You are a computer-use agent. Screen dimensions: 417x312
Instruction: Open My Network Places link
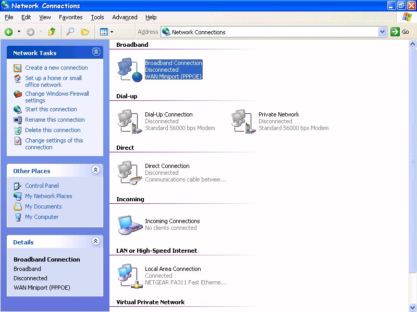coord(48,196)
